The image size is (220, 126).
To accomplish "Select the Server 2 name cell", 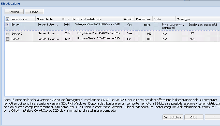I will coord(17,34).
